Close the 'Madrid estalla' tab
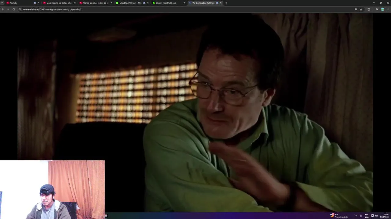This screenshot has width=391, height=219. pos(75,3)
